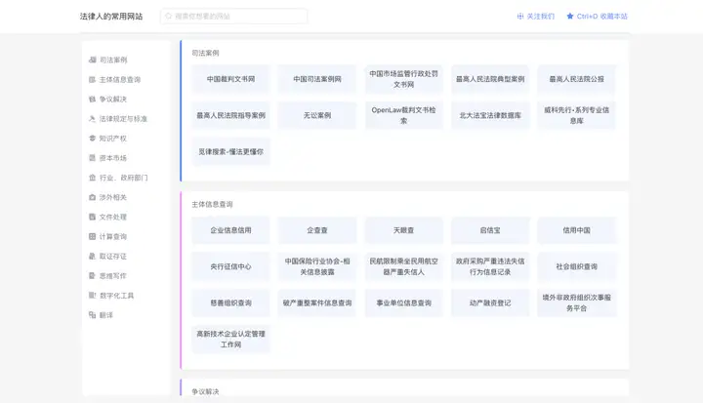Click the 涉外相关 sidebar icon
The height and width of the screenshot is (403, 703).
coord(93,197)
